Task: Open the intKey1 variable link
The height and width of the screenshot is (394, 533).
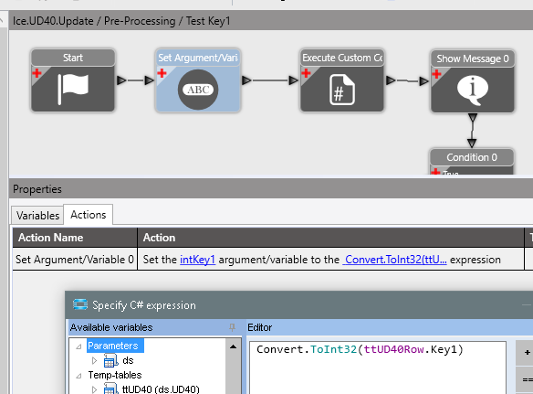Action: tap(197, 260)
